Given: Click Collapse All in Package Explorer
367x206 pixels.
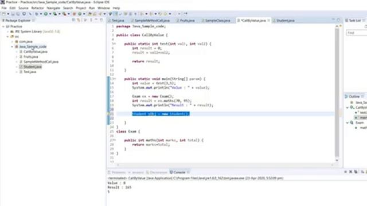Looking at the screenshot, I should [x=73, y=20].
